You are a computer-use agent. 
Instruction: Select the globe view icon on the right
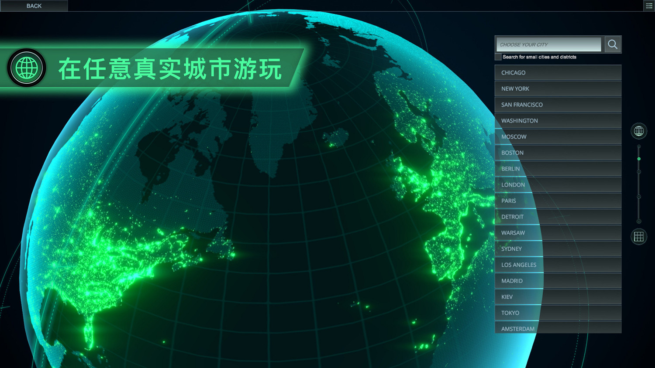pyautogui.click(x=638, y=131)
